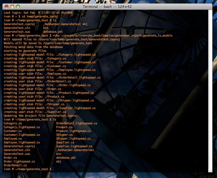Click 'creating lightspeed model file: ./Category.lightspeed.cs' line

(x=49, y=55)
